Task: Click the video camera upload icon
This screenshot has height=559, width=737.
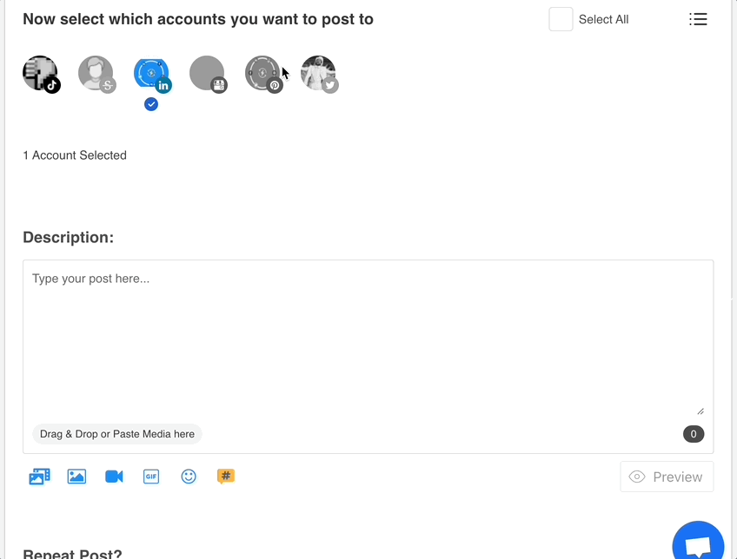Action: [x=114, y=477]
